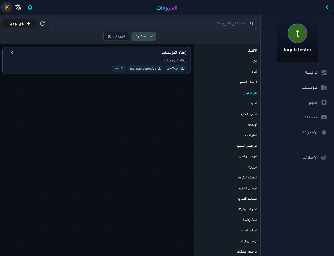
Task: Select الموارد البشرية category
Action: [x=249, y=231]
